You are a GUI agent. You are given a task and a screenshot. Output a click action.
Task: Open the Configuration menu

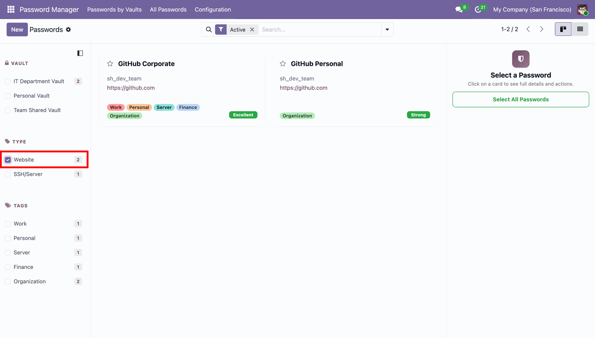coord(213,10)
